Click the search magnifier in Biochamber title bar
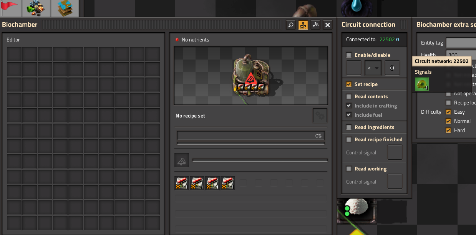Image resolution: width=476 pixels, height=235 pixels. (x=291, y=25)
